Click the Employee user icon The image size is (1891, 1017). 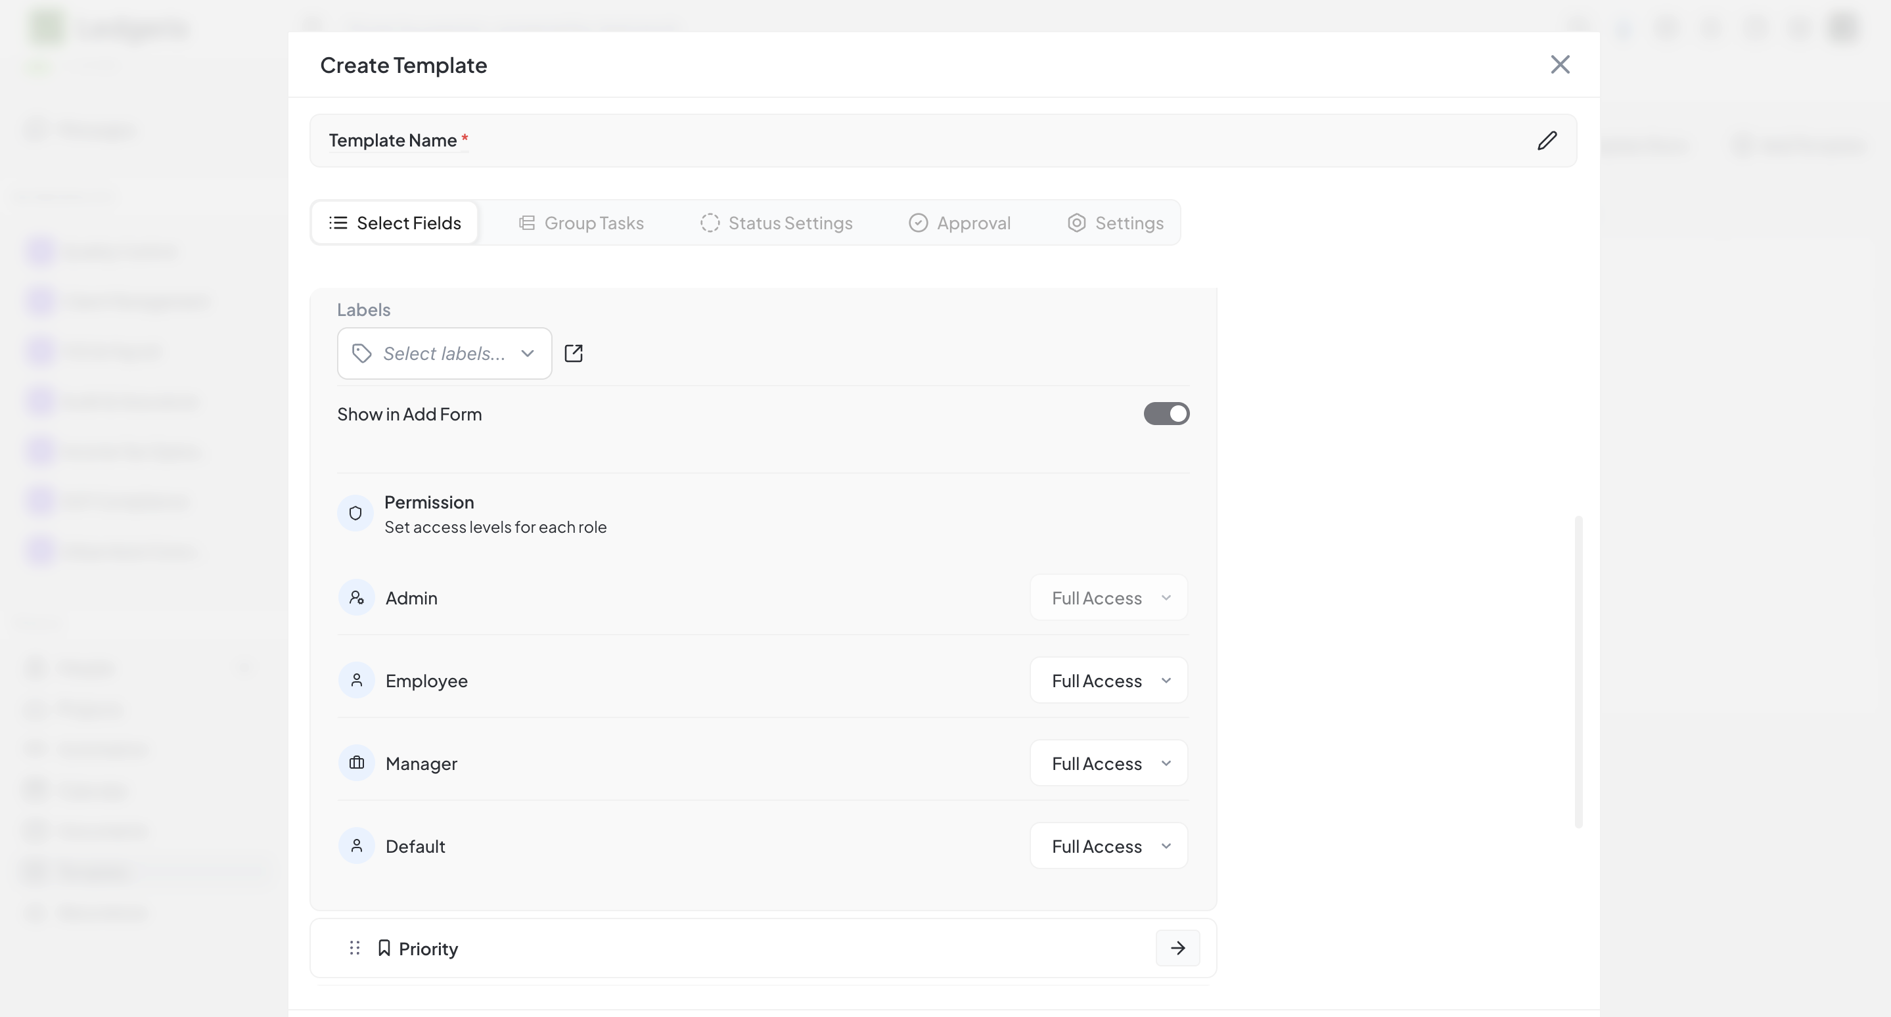(357, 679)
